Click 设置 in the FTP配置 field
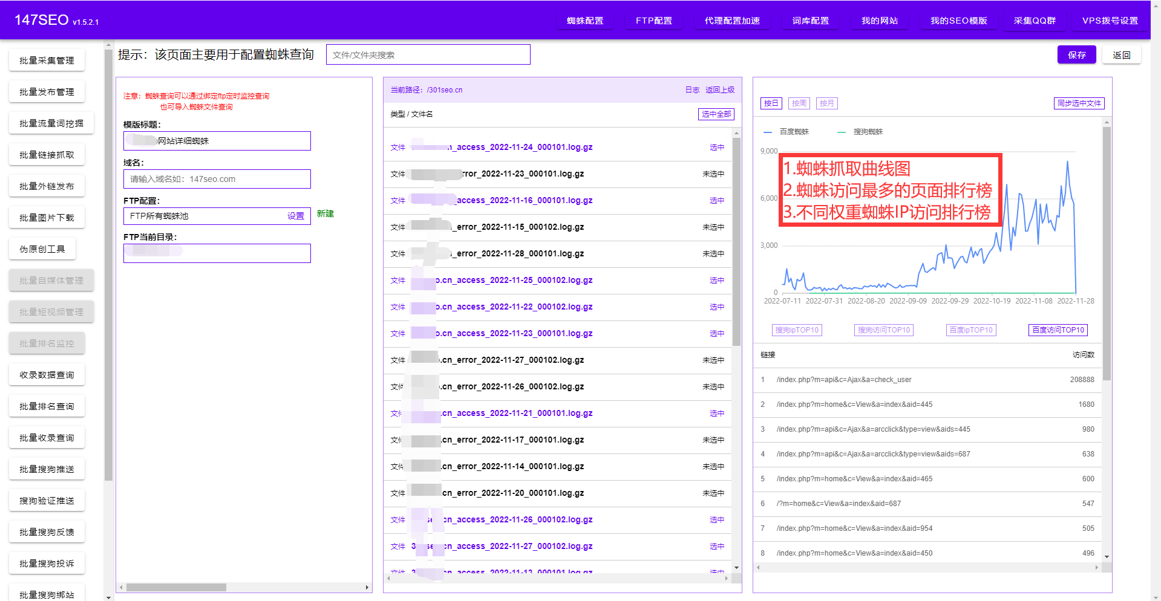This screenshot has height=601, width=1161. [295, 216]
